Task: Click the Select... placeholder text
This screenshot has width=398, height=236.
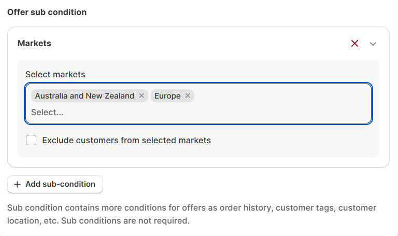Action: click(47, 112)
